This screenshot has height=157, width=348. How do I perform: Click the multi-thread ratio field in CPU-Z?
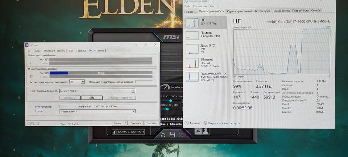coord(144,82)
